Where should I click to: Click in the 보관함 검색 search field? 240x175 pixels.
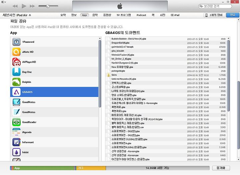[x=215, y=6]
